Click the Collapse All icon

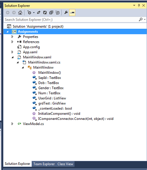click(x=51, y=13)
